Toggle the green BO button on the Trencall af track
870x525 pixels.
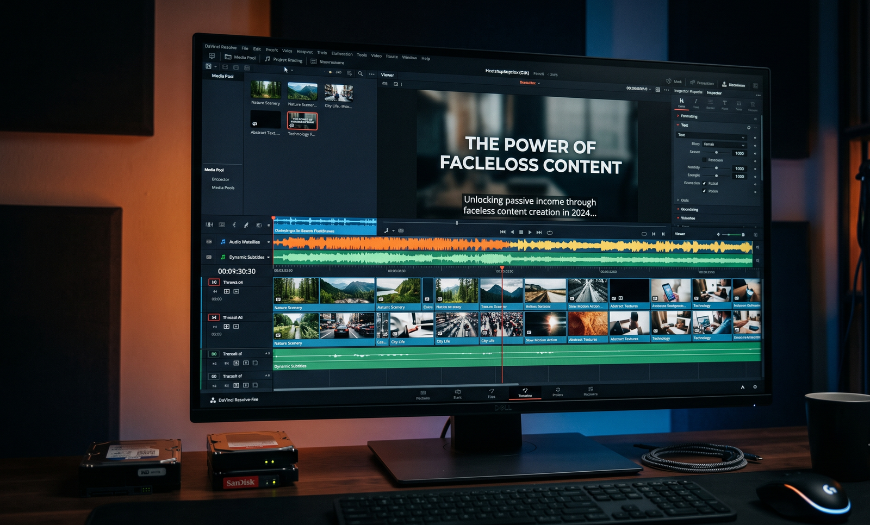(214, 354)
